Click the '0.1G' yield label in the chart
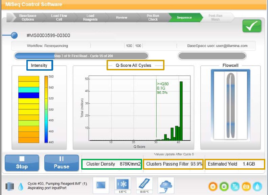The image size is (268, 195). 161,88
